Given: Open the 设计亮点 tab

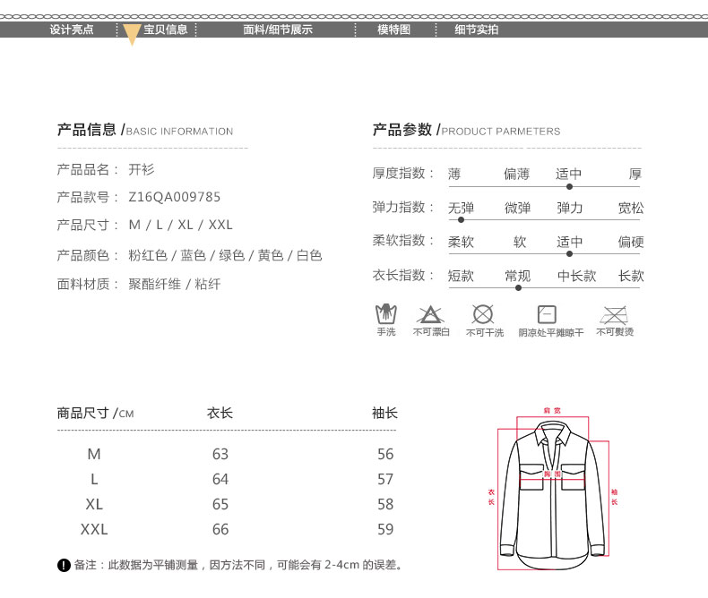Looking at the screenshot, I should [72, 30].
